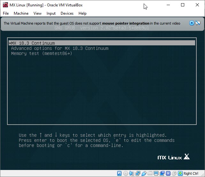Click the USB devices status icon
Image resolution: width=205 pixels, height=177 pixels.
144,173
